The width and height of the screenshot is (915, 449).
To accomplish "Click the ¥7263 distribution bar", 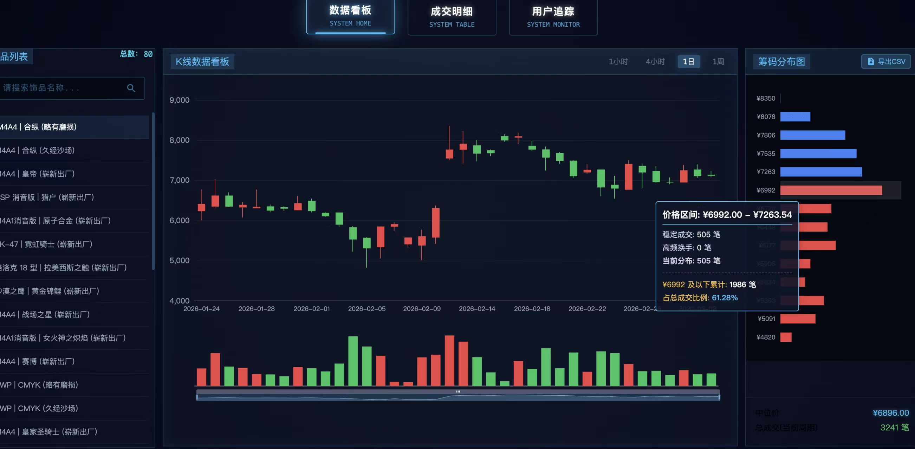I will click(x=821, y=172).
